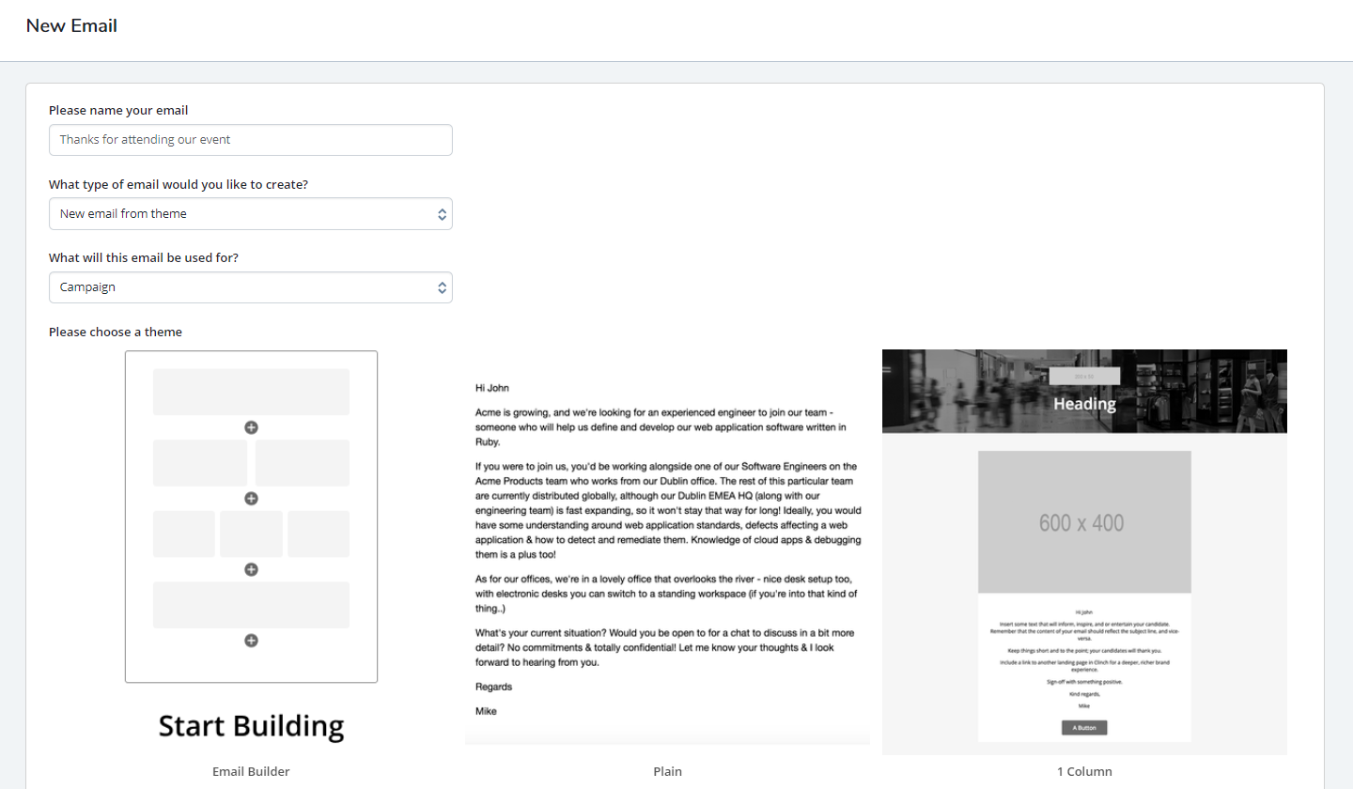The width and height of the screenshot is (1353, 789).
Task: Click the bottom-most plus icon in Email Builder
Action: point(251,641)
